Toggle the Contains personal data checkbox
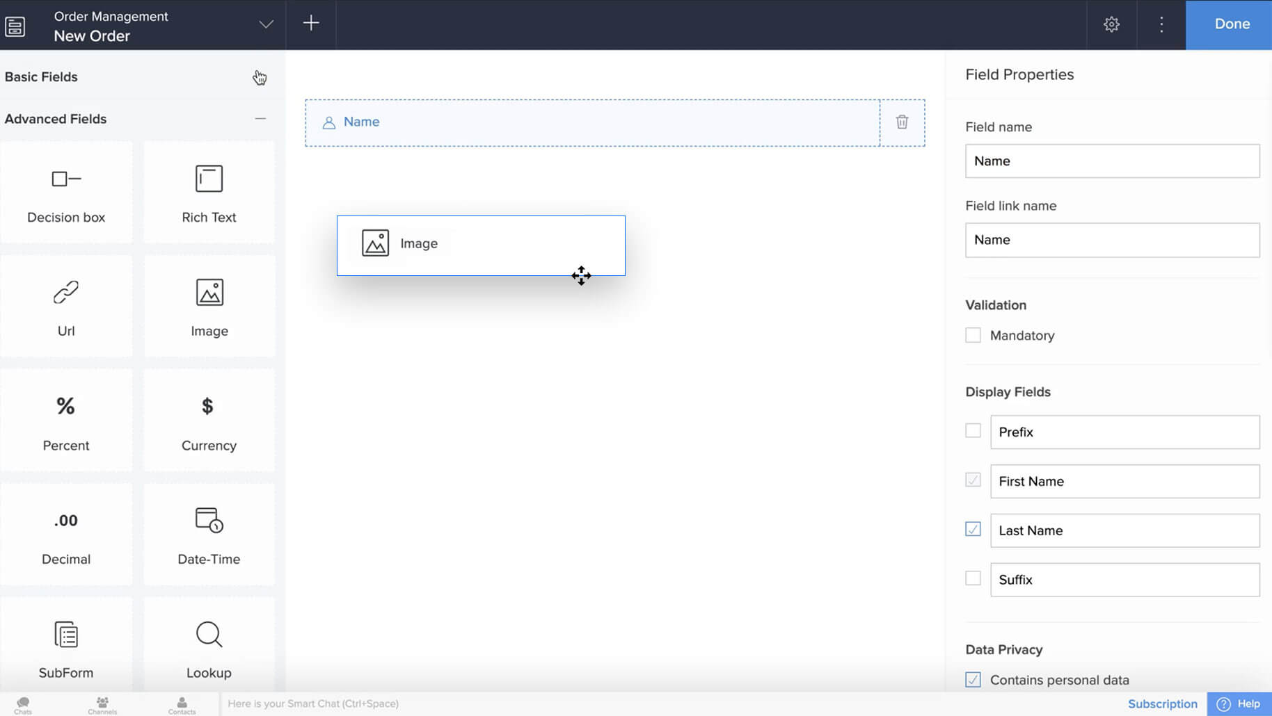Screen dimensions: 1272x716 point(973,680)
